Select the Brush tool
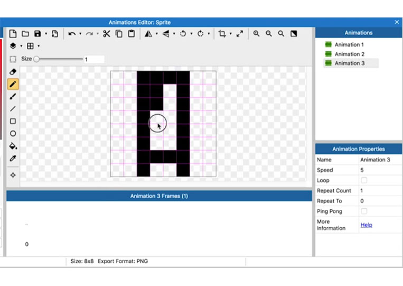403x286 pixels. (x=13, y=96)
